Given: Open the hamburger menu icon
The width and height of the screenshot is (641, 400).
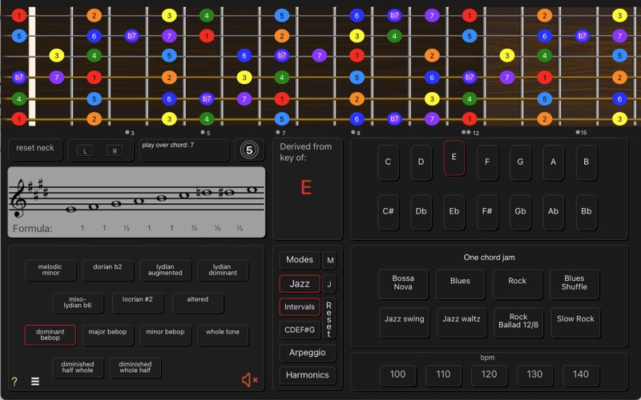Looking at the screenshot, I should coord(35,382).
